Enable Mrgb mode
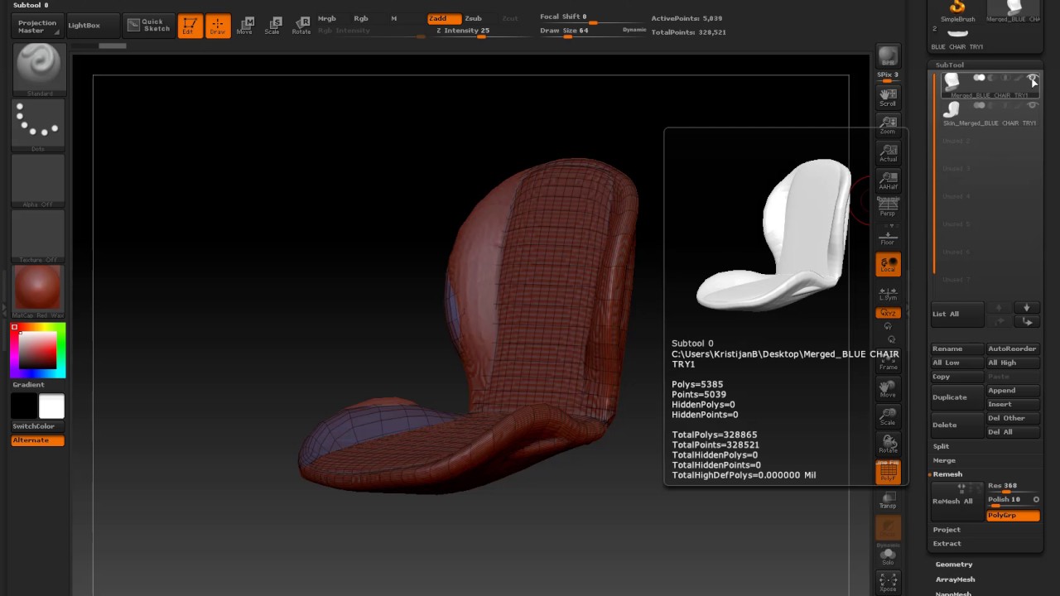1060x596 pixels. 327,18
